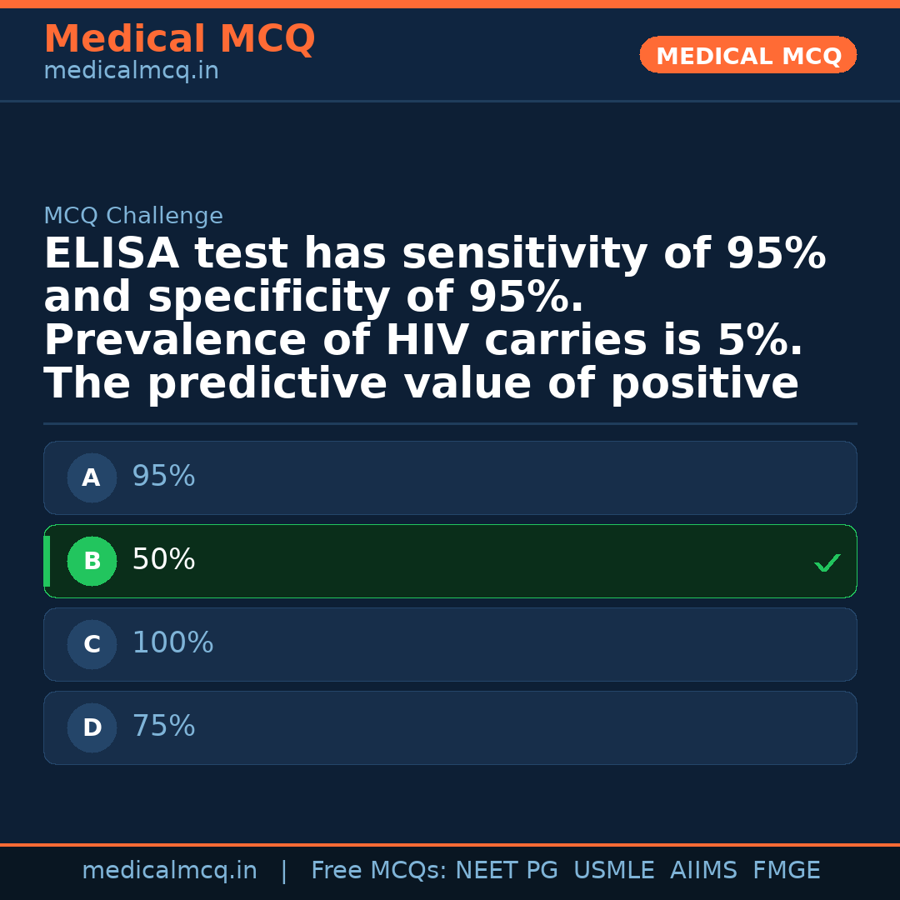Click the orange MEDICAL MCQ badge
The width and height of the screenshot is (900, 900).
tap(747, 56)
